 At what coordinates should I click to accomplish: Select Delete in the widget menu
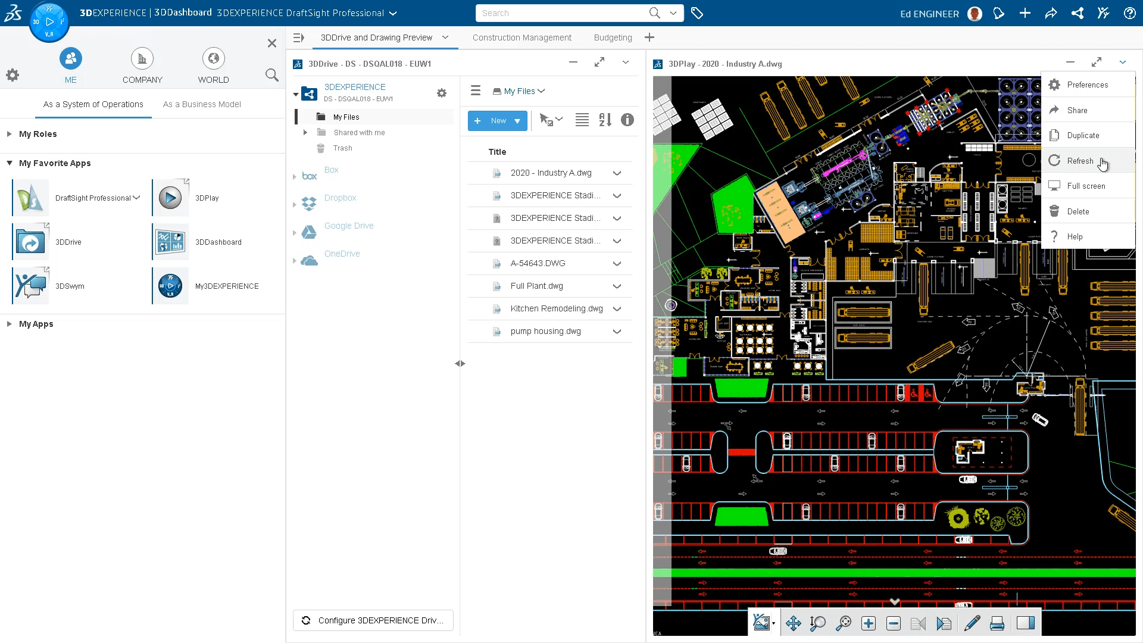pos(1088,211)
